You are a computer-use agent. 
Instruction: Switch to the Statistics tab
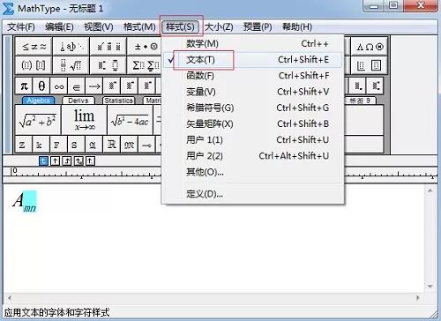point(119,101)
